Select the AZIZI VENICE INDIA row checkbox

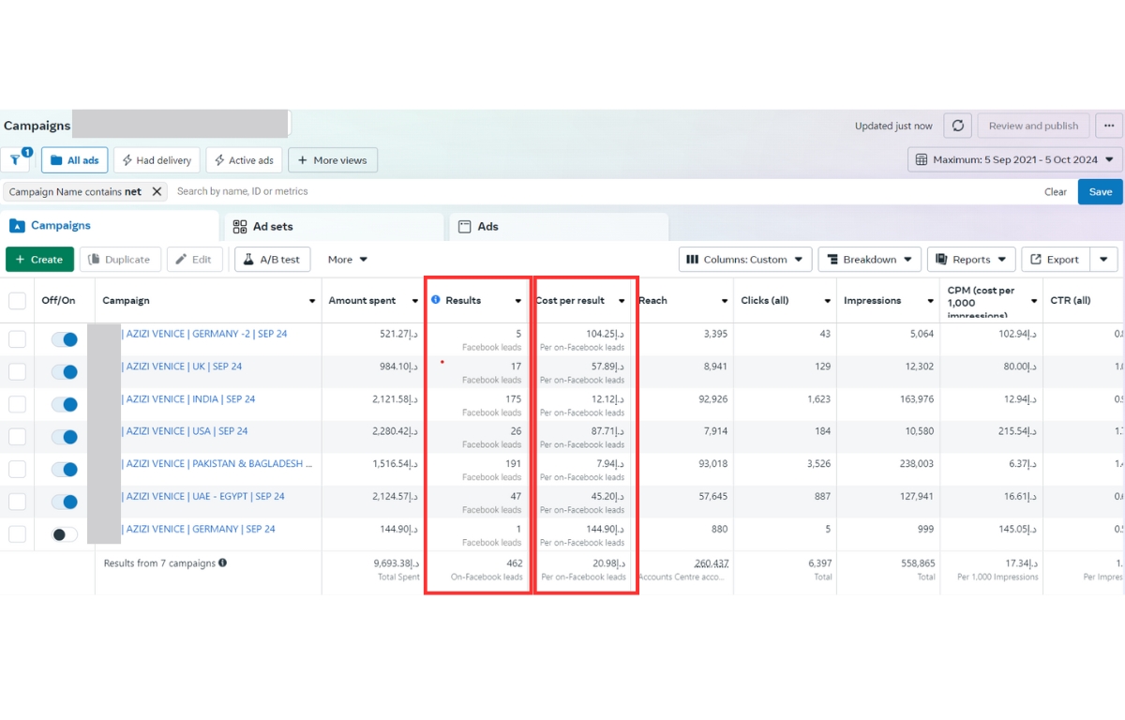tap(17, 404)
